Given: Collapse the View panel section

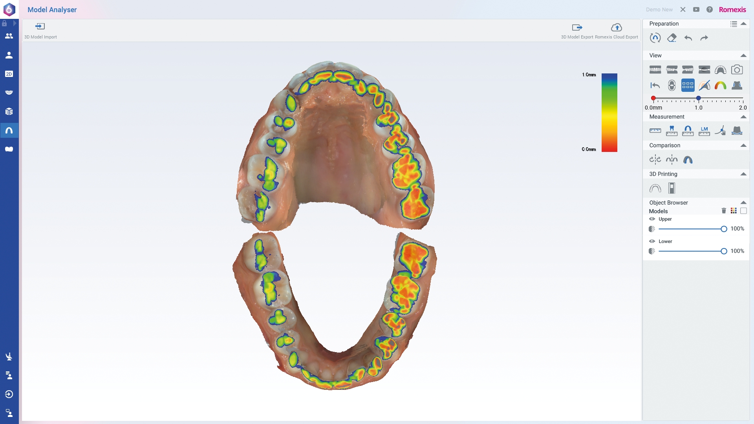Looking at the screenshot, I should 743,55.
